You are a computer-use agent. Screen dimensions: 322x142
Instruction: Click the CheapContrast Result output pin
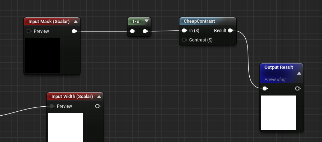tap(230, 31)
